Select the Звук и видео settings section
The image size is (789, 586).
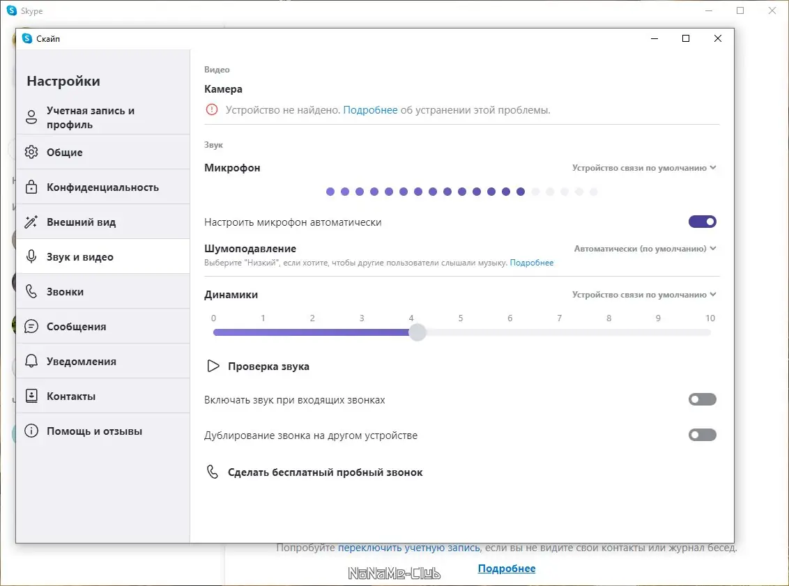pos(79,256)
